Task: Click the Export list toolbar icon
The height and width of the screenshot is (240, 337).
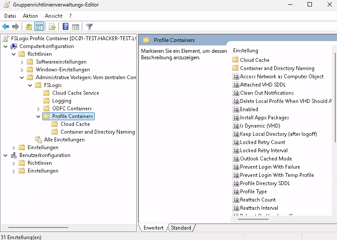Action: point(52,27)
